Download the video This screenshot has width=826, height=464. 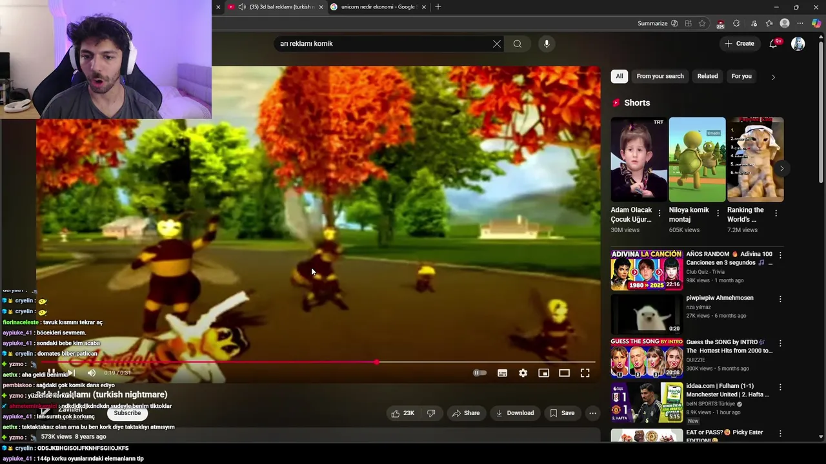coord(515,413)
